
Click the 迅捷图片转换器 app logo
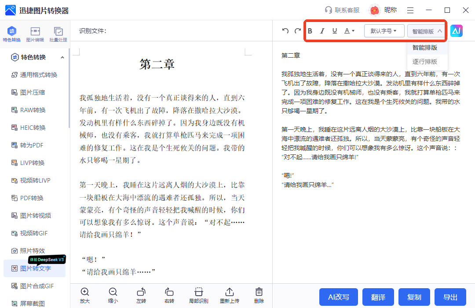tap(10, 10)
